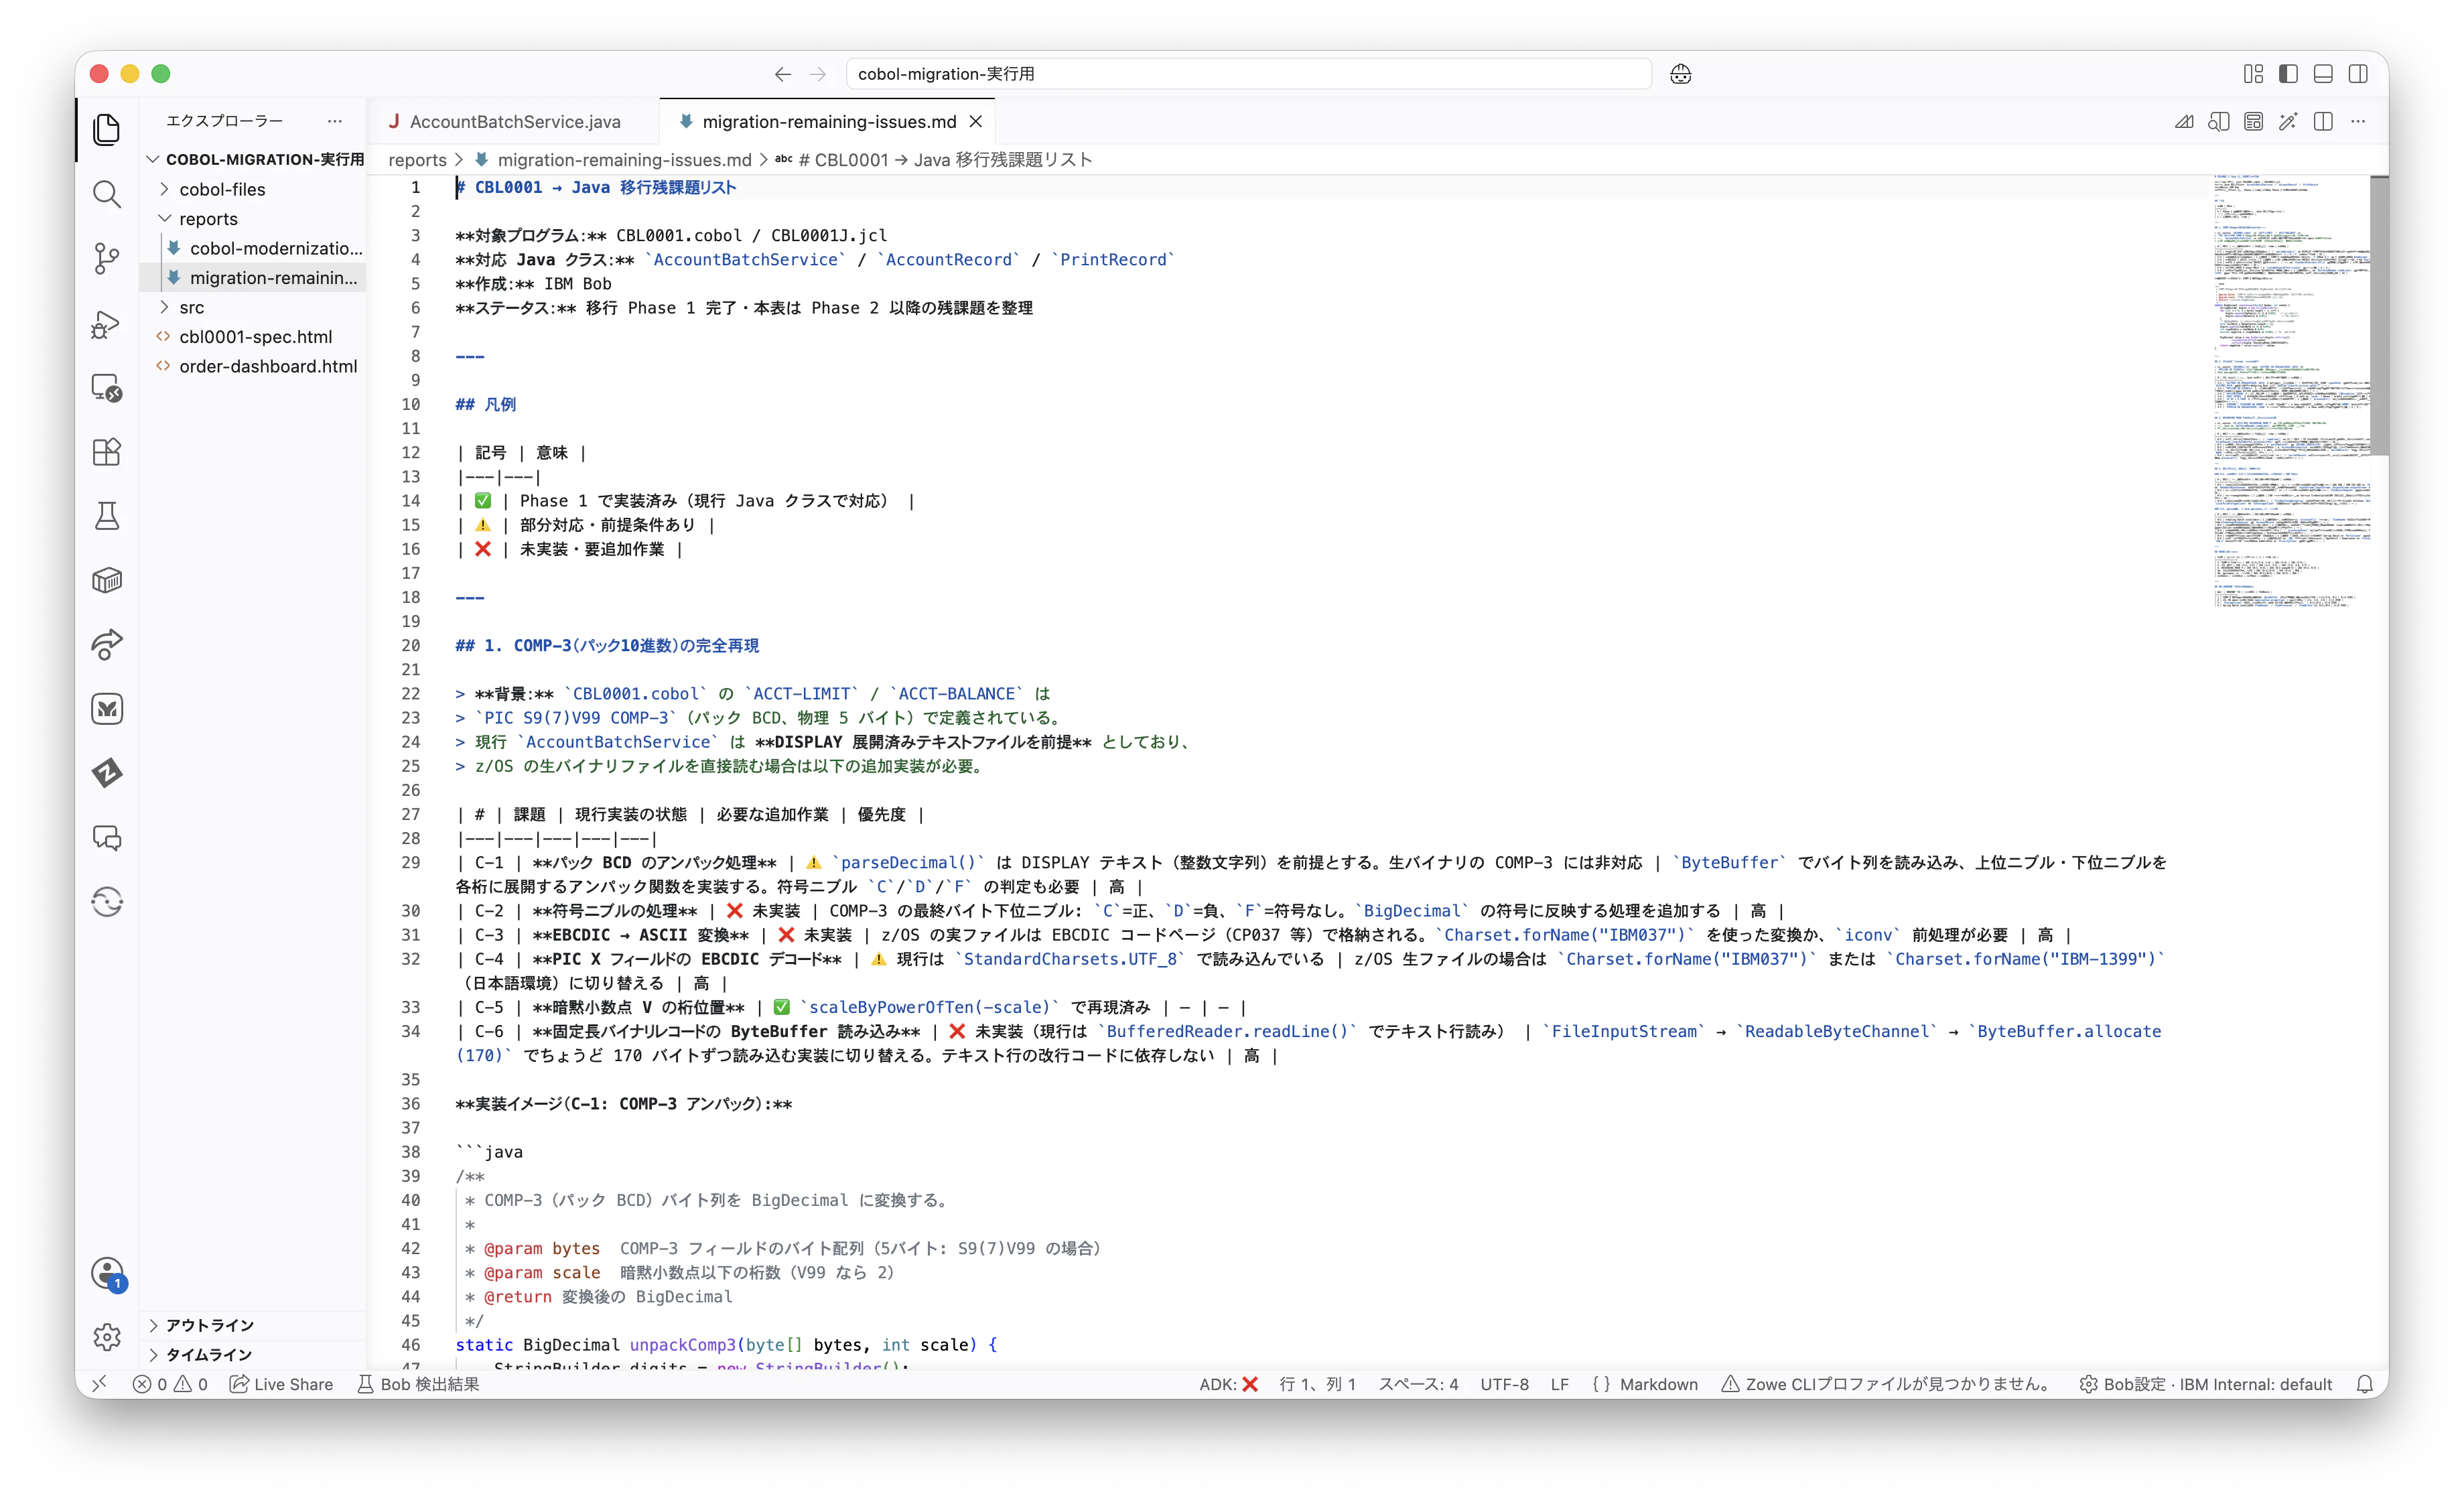Open the circular sync face icon in activity bar
This screenshot has width=2464, height=1498.
click(107, 902)
